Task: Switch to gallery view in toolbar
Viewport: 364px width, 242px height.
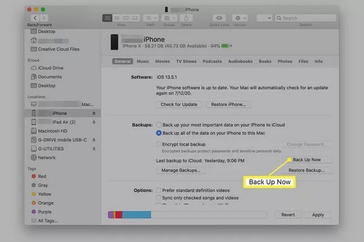Action: (135, 18)
